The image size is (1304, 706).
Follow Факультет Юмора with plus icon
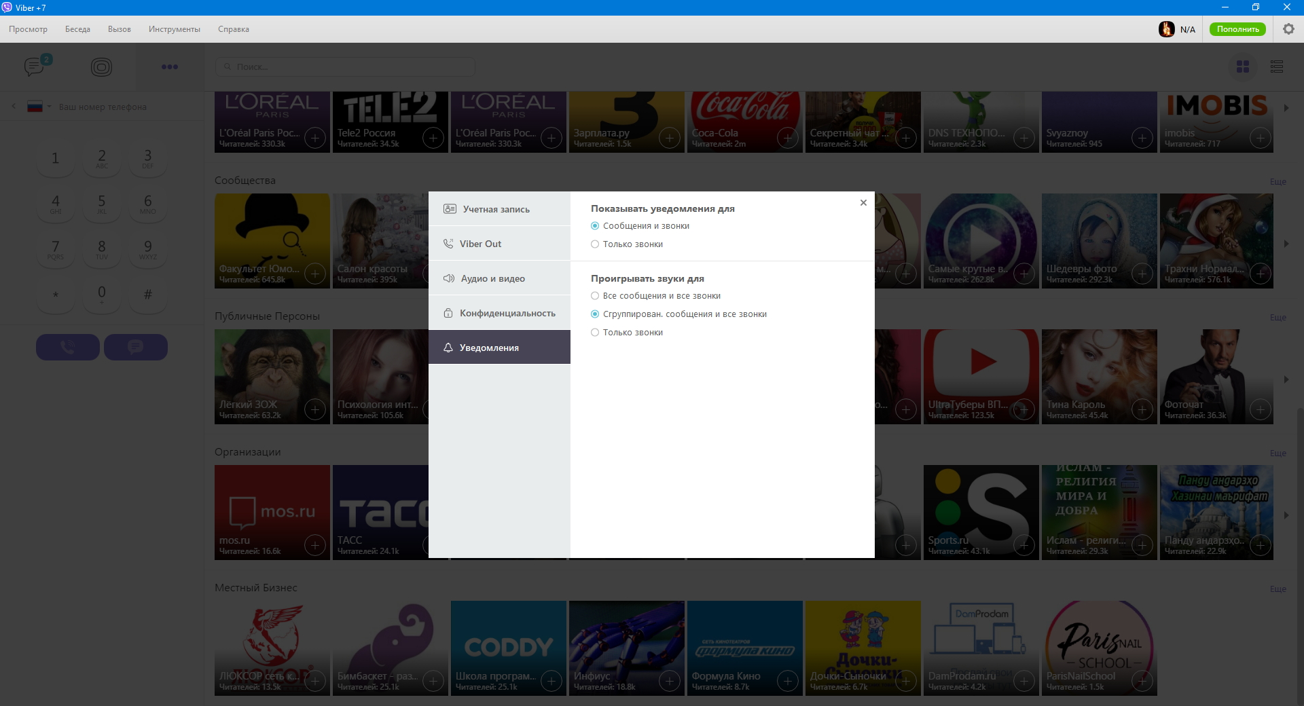point(315,274)
